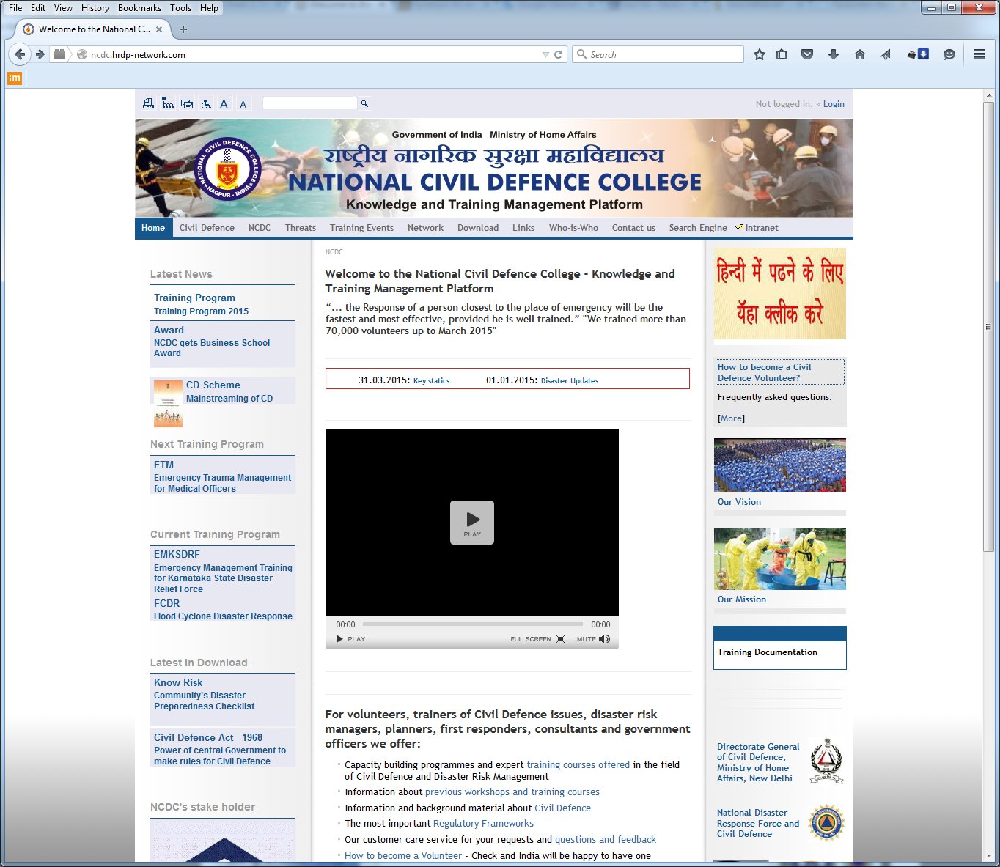
Task: Bookmark this page with the star icon
Action: 760,54
